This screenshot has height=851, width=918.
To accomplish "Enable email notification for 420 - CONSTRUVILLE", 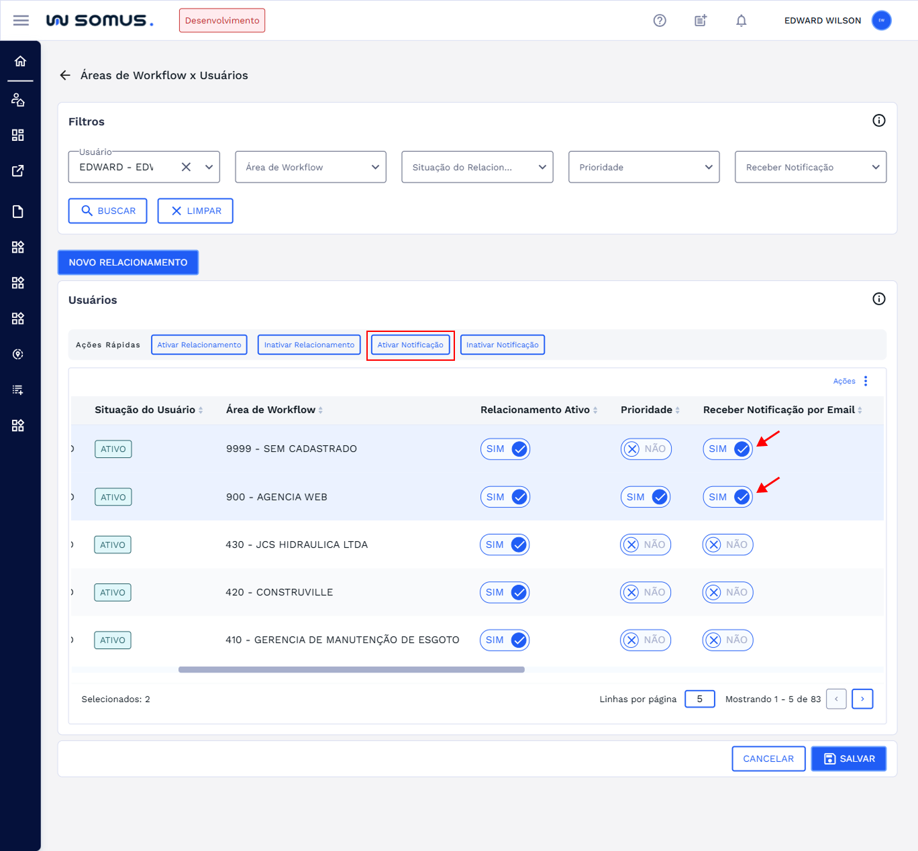I will pos(727,592).
